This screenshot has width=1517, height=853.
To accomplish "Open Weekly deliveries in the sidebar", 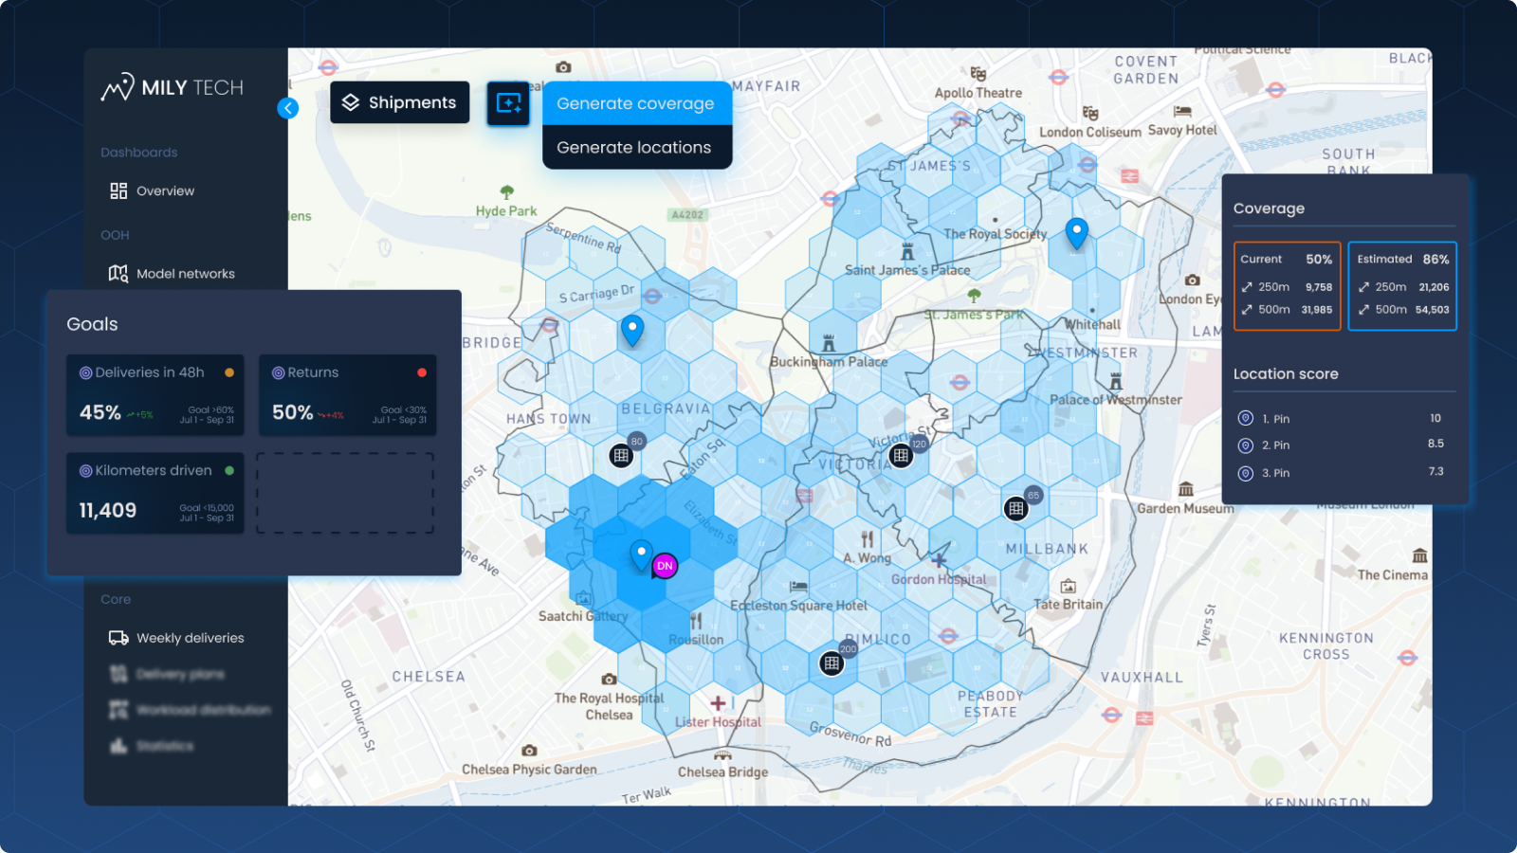I will click(176, 638).
